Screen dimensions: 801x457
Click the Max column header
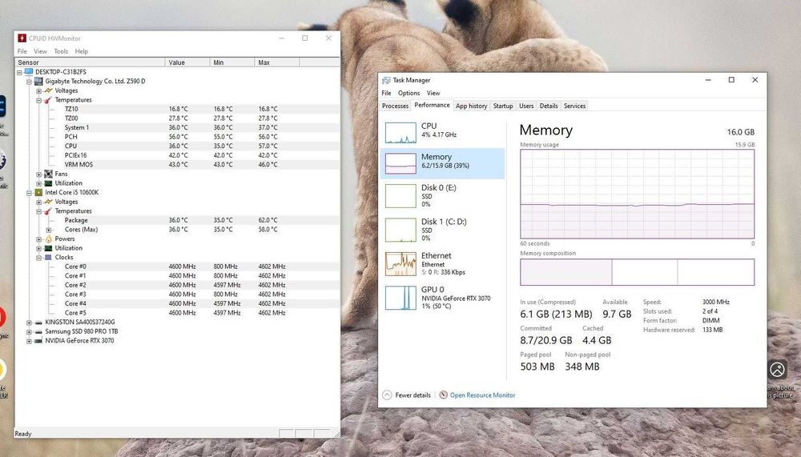click(x=277, y=62)
